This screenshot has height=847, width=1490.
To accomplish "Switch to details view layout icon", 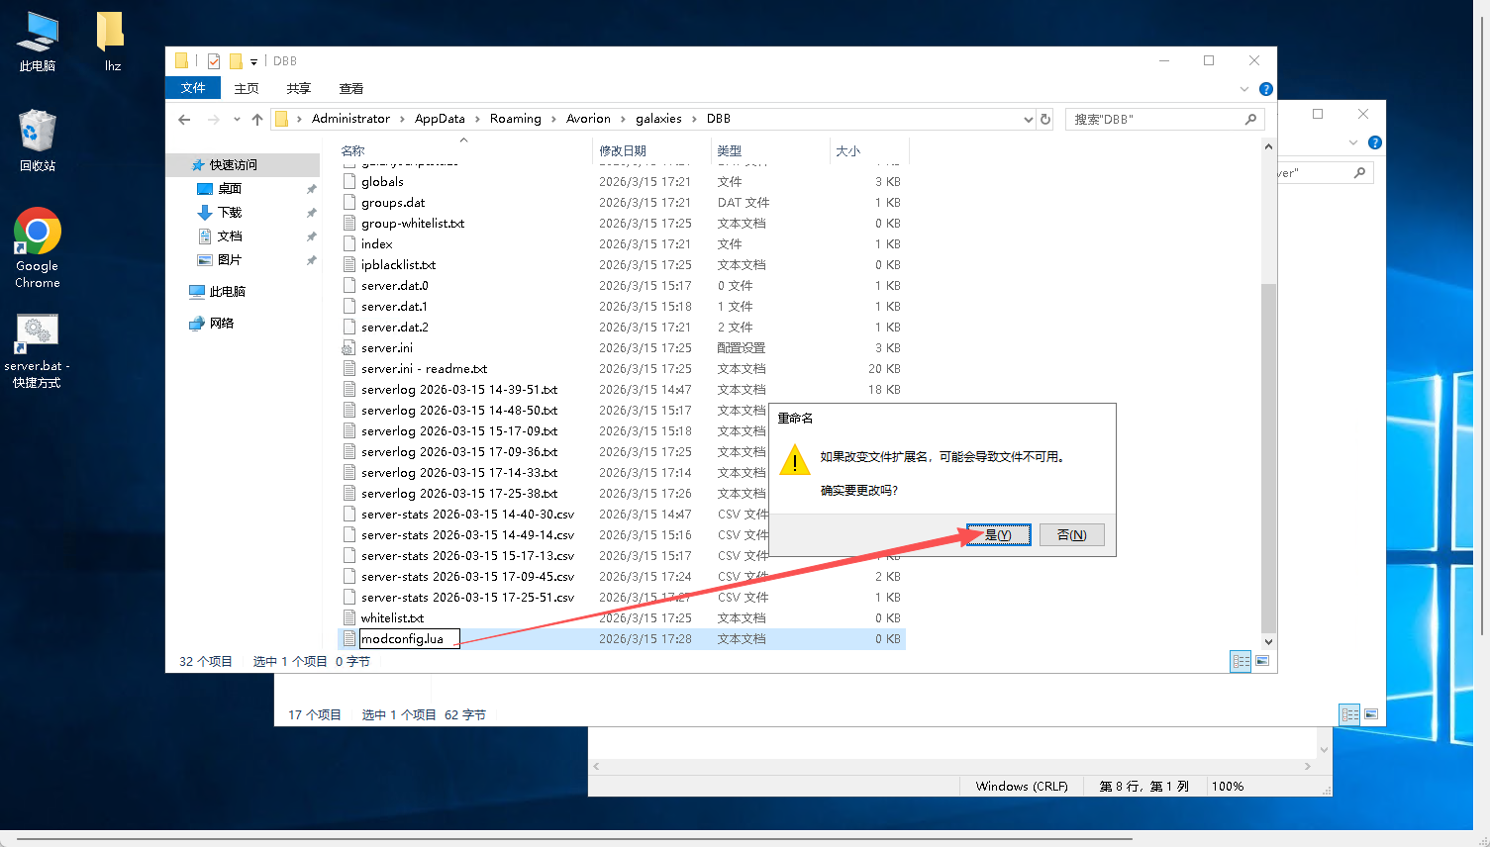I will pyautogui.click(x=1241, y=661).
